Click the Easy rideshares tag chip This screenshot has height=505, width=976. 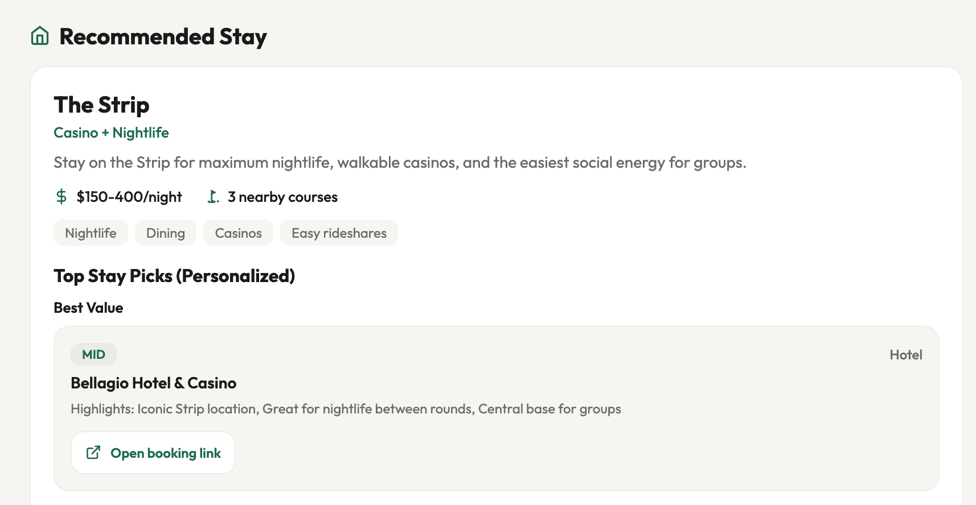(339, 233)
